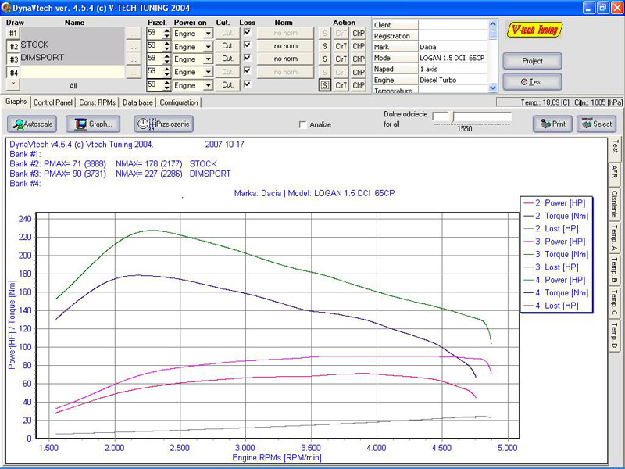This screenshot has width=625, height=469.
Task: Click the Model field showing LOGAN 1.5 DCI
Action: click(x=453, y=58)
